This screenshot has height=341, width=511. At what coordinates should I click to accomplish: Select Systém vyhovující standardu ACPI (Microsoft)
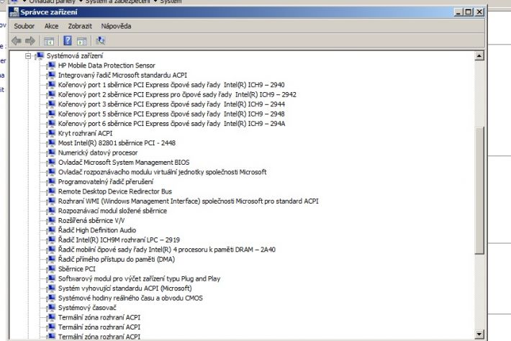(x=125, y=288)
